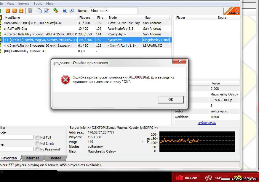Sort by the Players column header

[86, 18]
